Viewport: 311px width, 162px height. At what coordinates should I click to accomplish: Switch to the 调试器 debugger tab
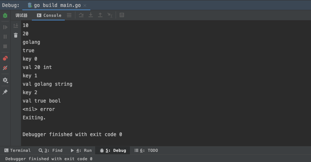21,15
